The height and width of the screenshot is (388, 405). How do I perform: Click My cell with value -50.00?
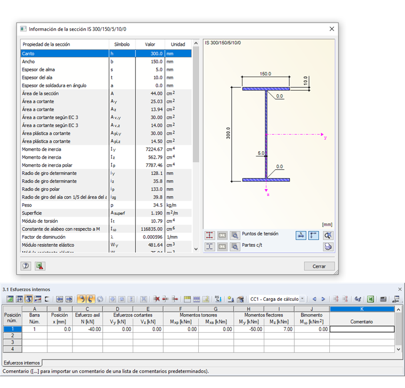(x=249, y=329)
